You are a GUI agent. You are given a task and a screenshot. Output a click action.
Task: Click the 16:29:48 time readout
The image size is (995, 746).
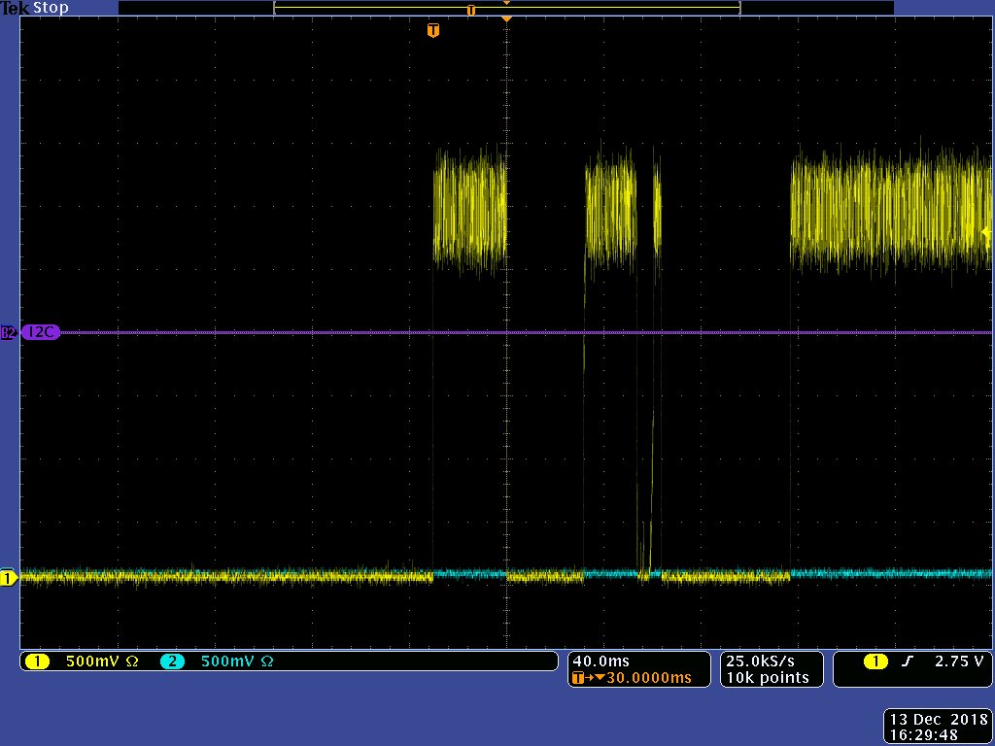pos(925,735)
